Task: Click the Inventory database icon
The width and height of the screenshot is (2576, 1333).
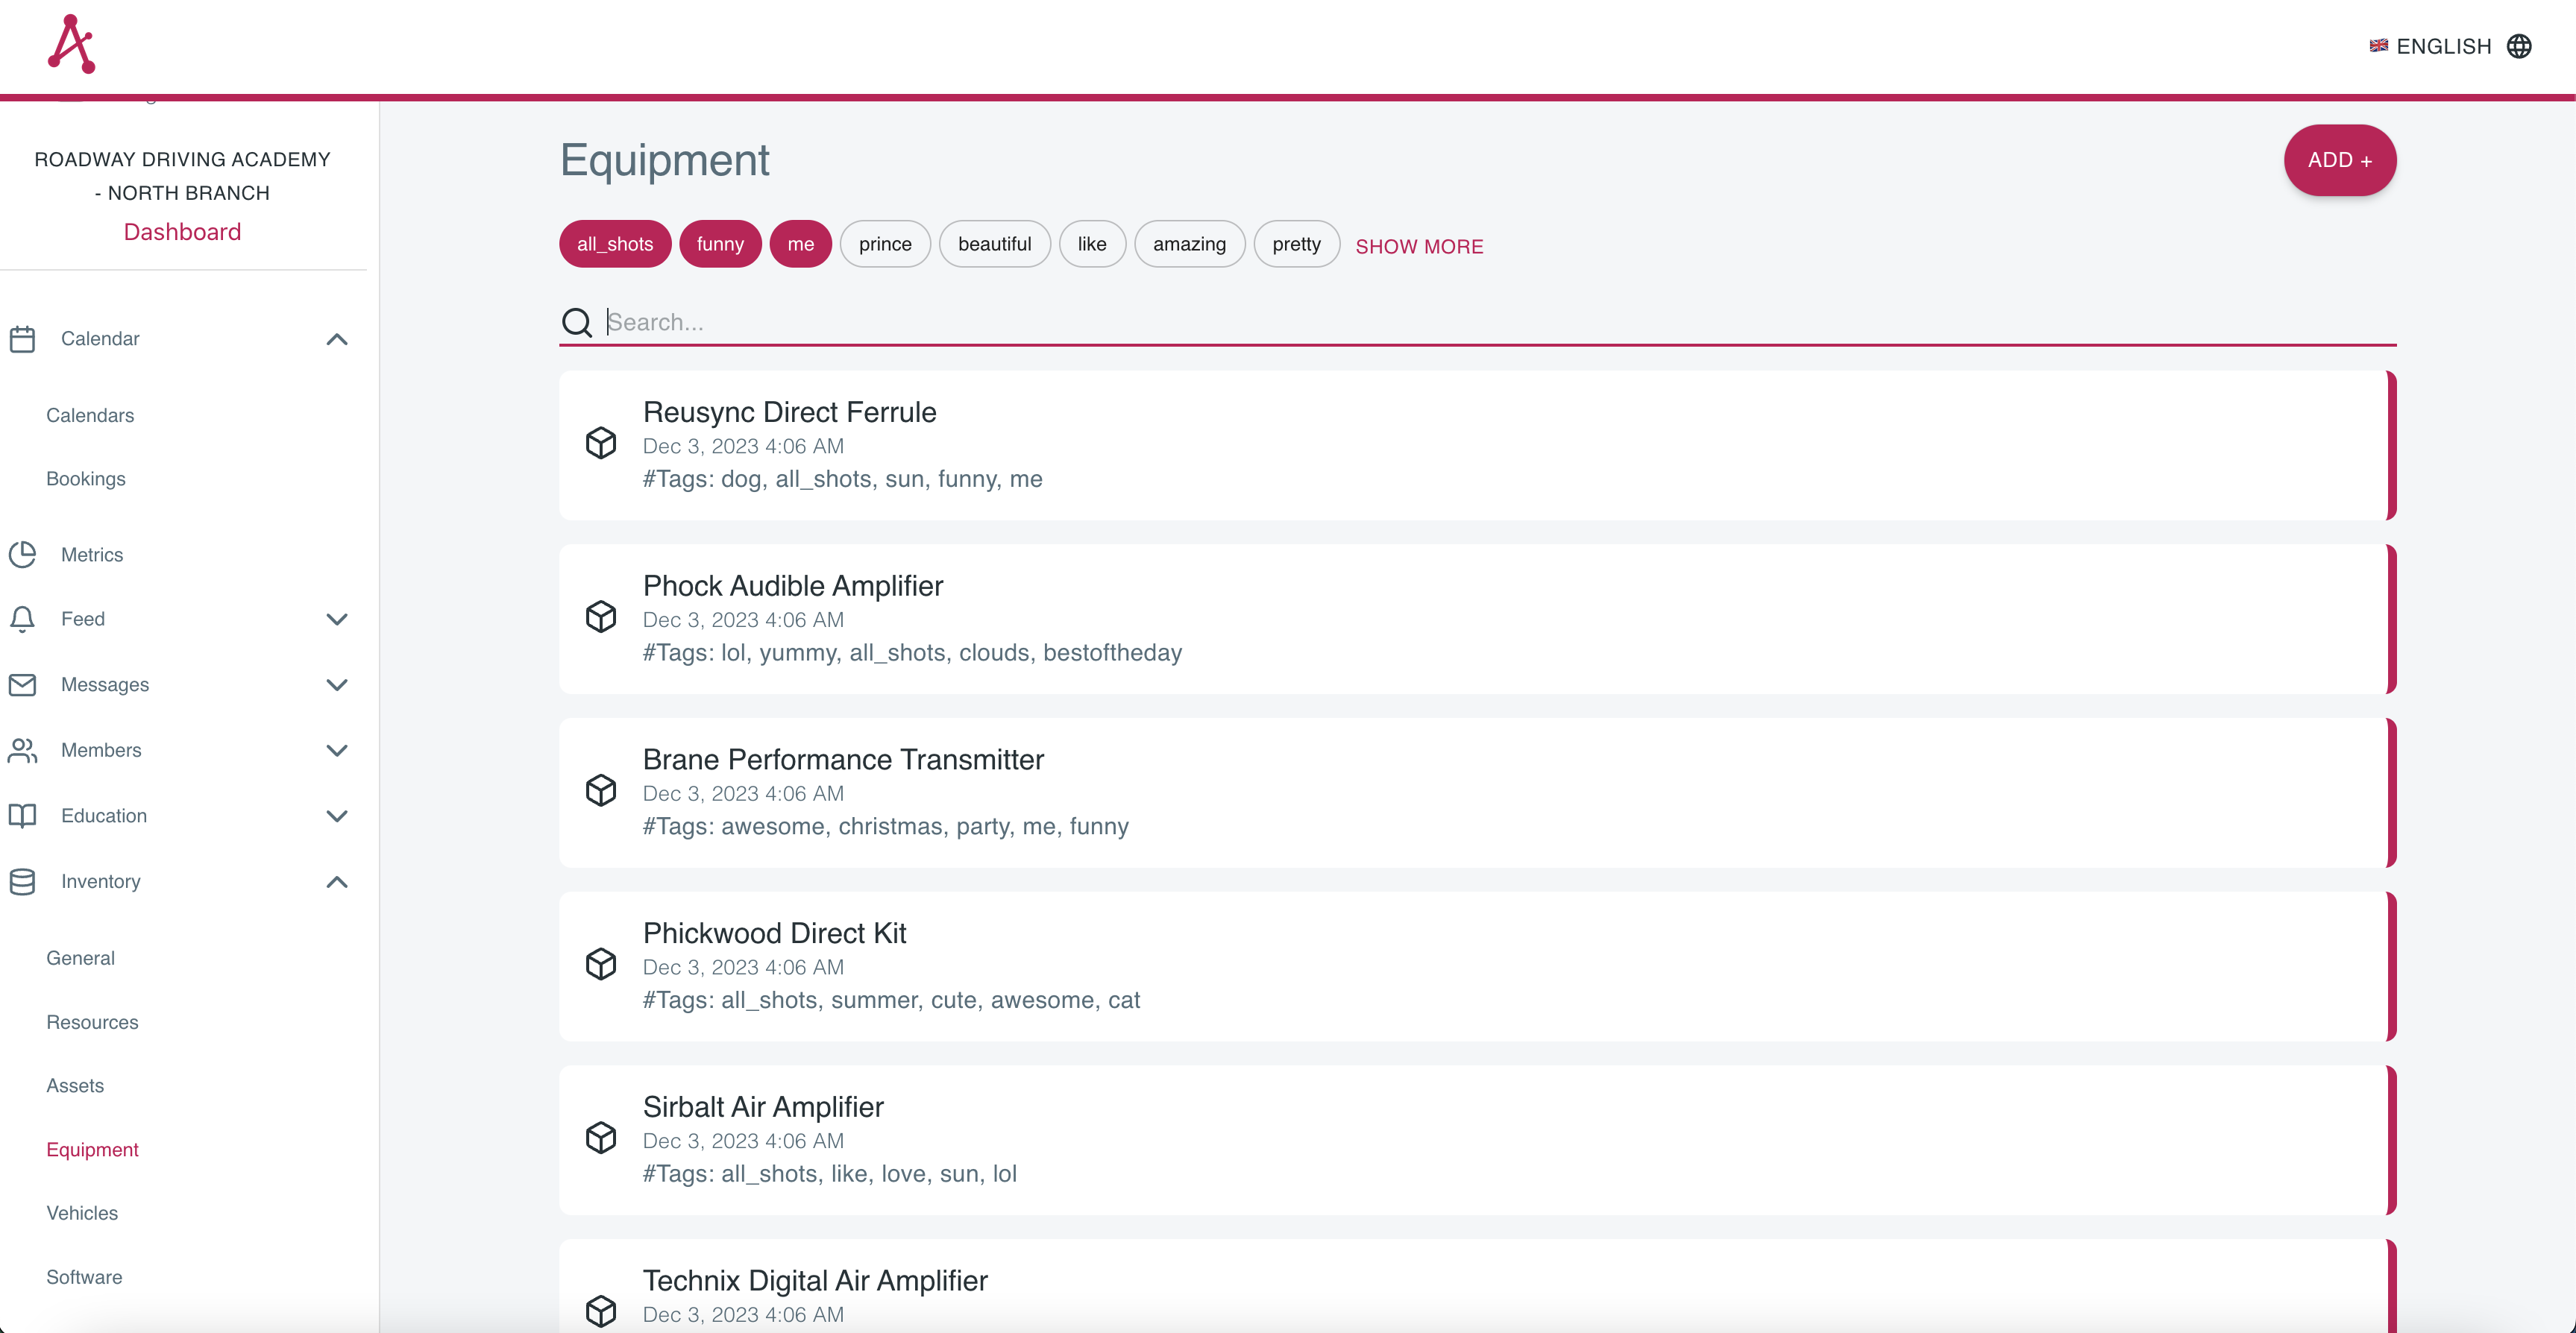Action: [22, 881]
